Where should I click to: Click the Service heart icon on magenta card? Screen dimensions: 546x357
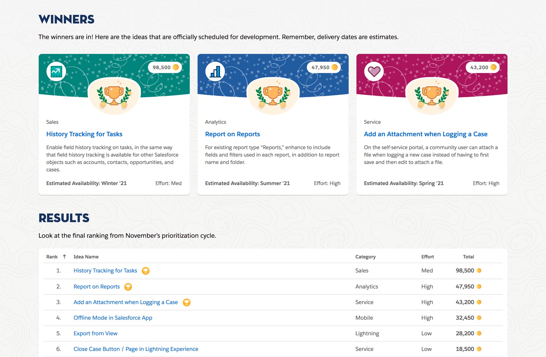[x=374, y=72]
